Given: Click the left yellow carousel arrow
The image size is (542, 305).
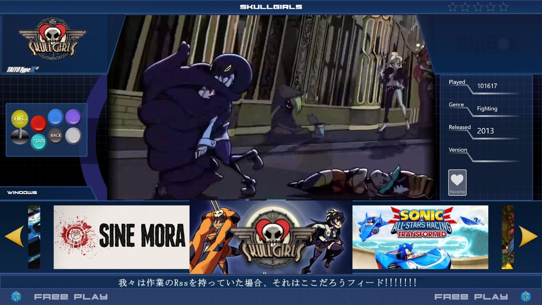Looking at the screenshot, I should (14, 236).
